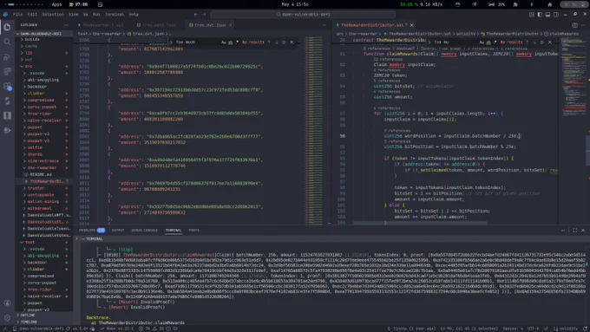Toggle match whole word in left find widget
The image size is (590, 332).
(230, 42)
